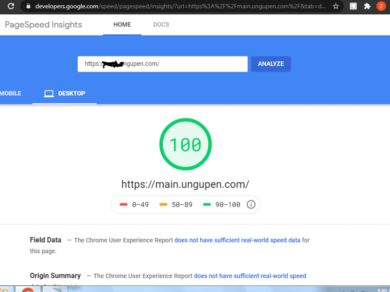Bookmark this page with the star icon
Screen dimensions: 390x292
[x=336, y=6]
